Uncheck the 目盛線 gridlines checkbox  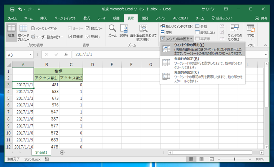70,36
